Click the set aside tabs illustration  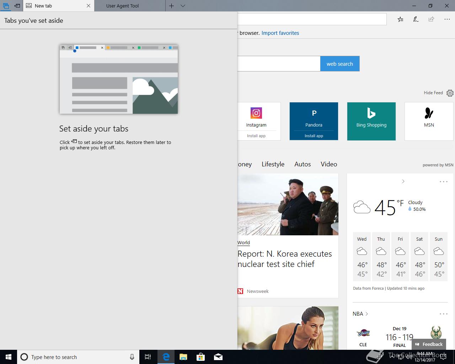click(119, 79)
